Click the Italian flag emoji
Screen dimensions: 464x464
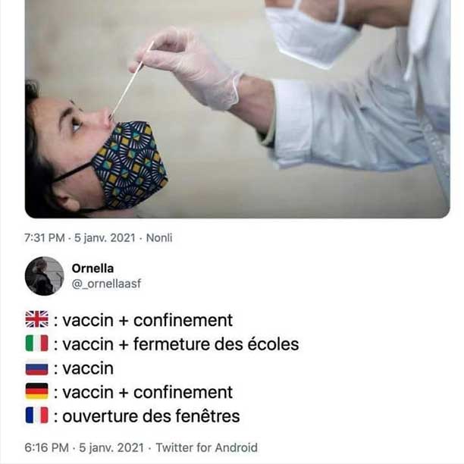[36, 343]
